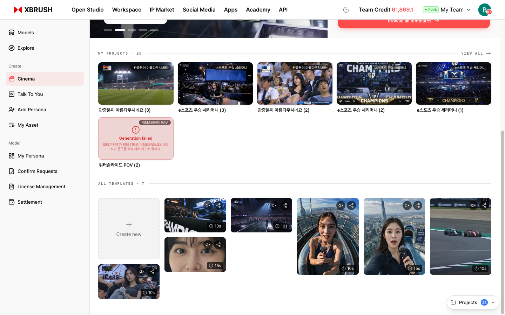Share the racing cars template
The image size is (505, 315).
[484, 205]
